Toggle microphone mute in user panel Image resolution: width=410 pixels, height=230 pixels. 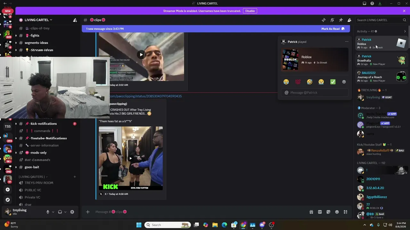tap(48, 212)
